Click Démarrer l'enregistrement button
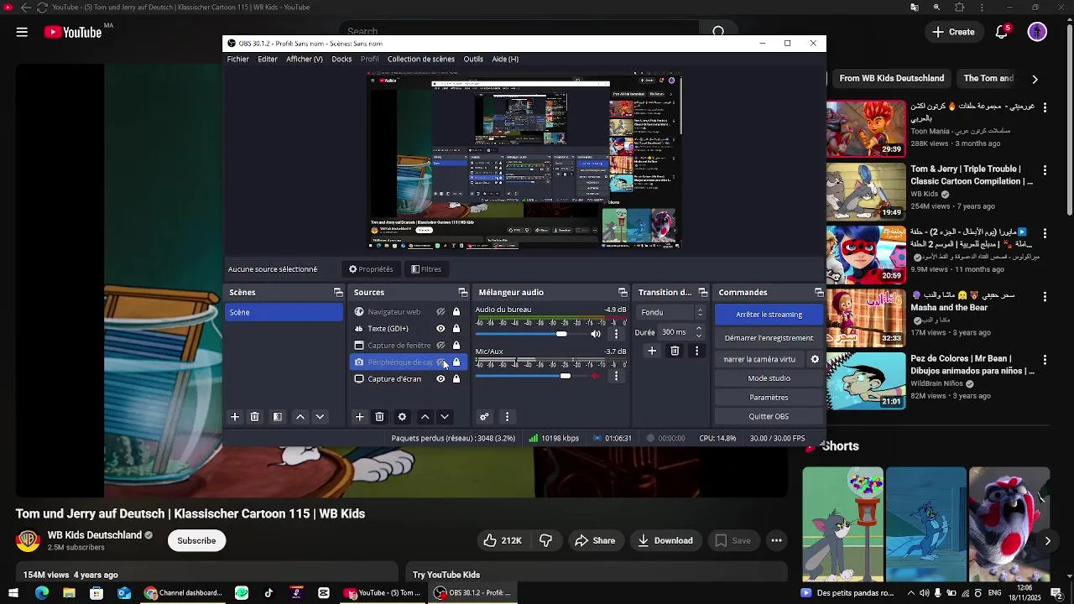Viewport: 1074px width, 604px height. pyautogui.click(x=769, y=338)
